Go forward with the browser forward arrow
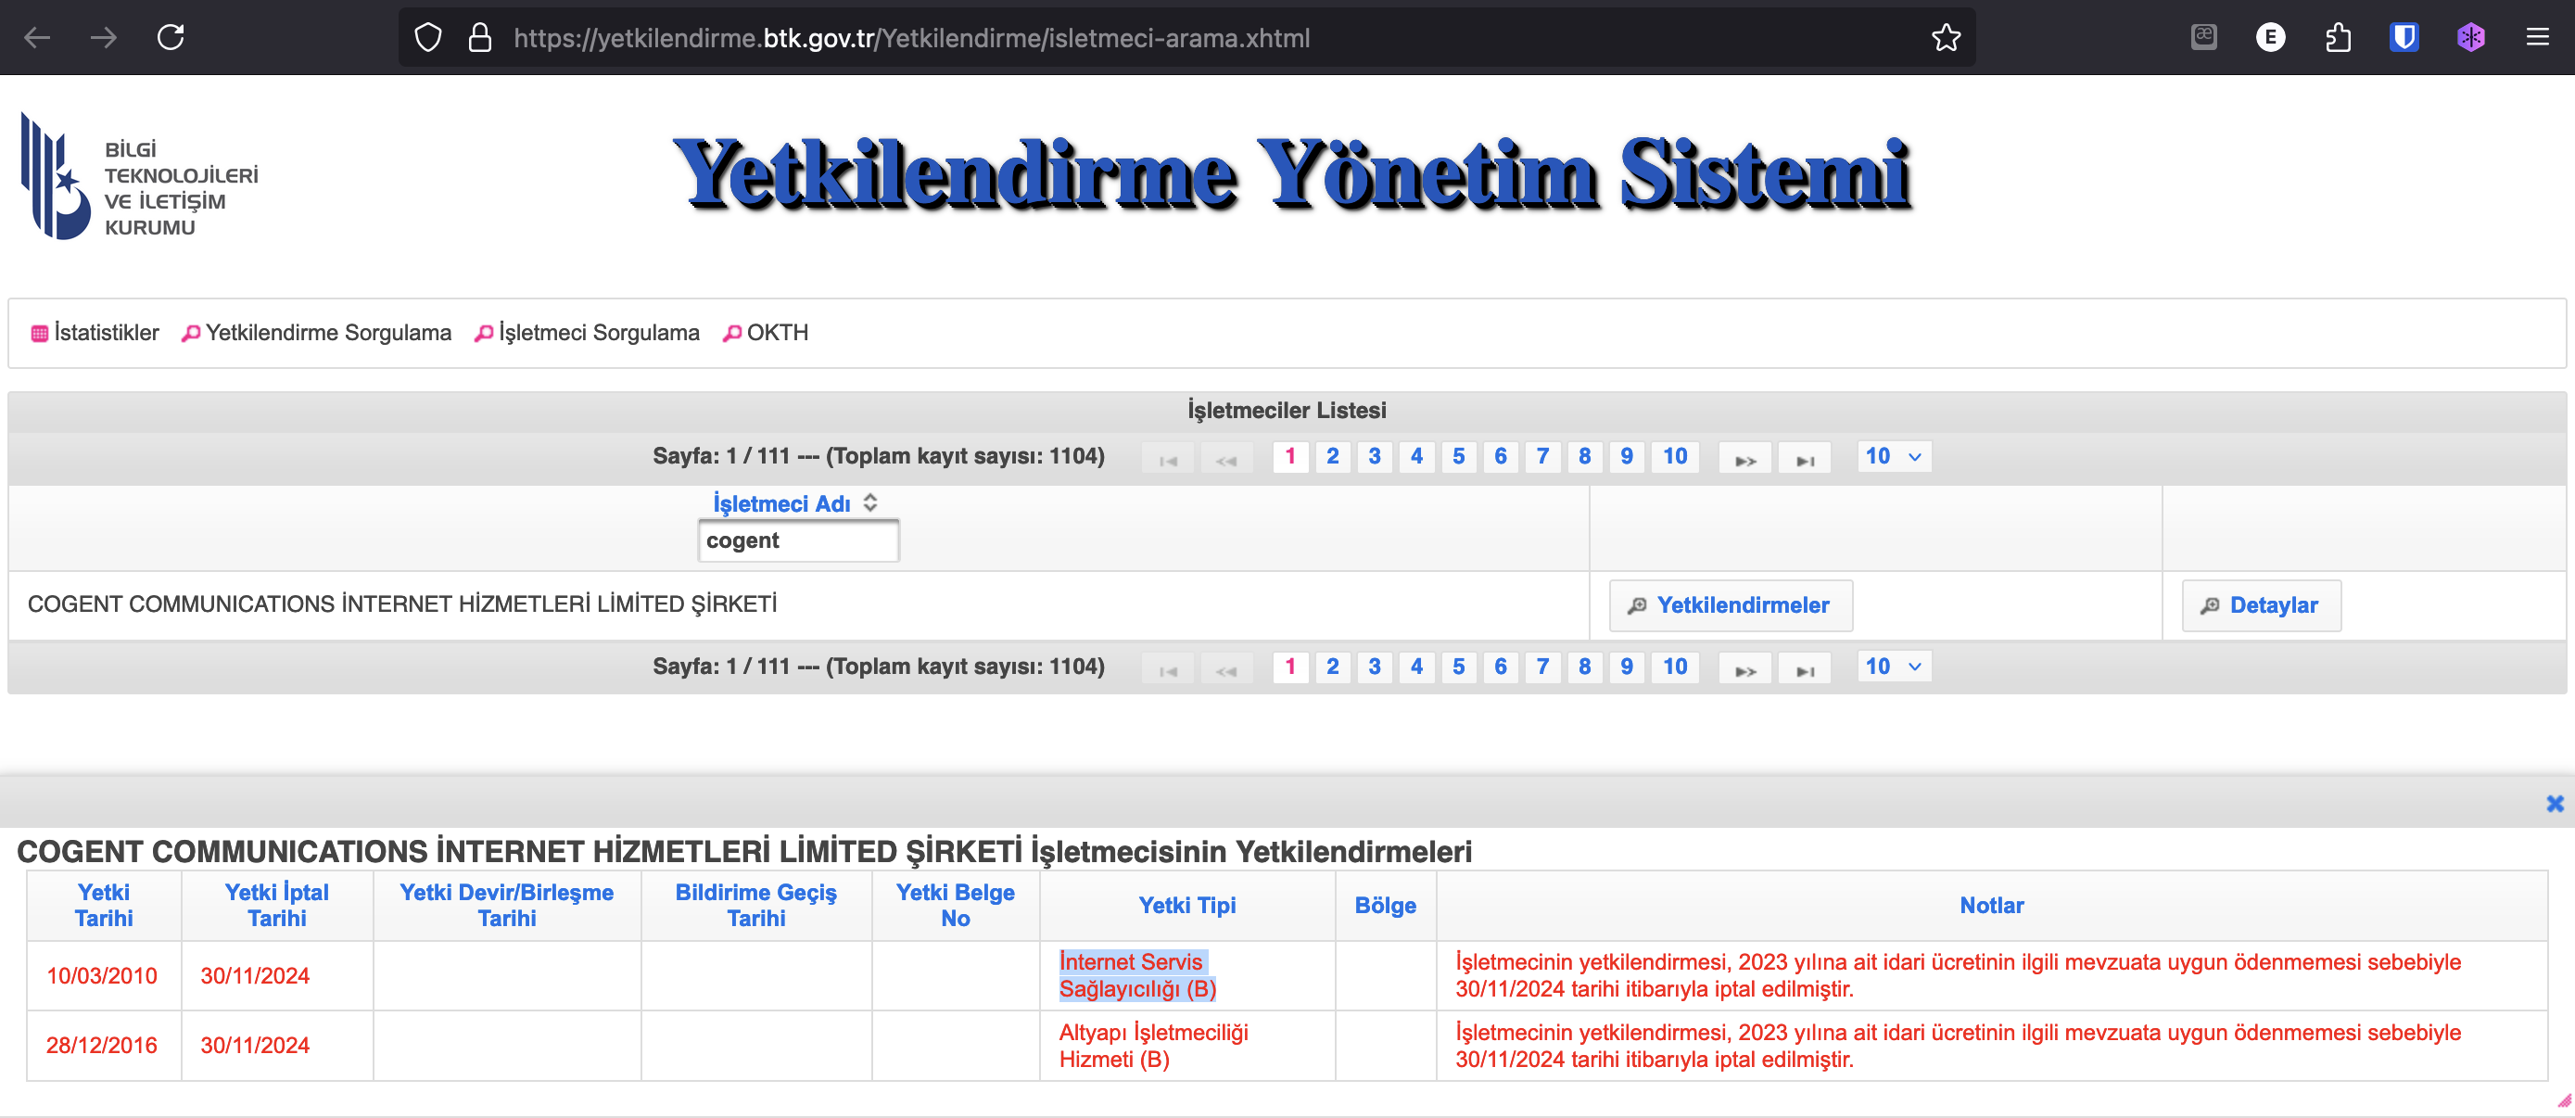2575x1118 pixels. [103, 38]
